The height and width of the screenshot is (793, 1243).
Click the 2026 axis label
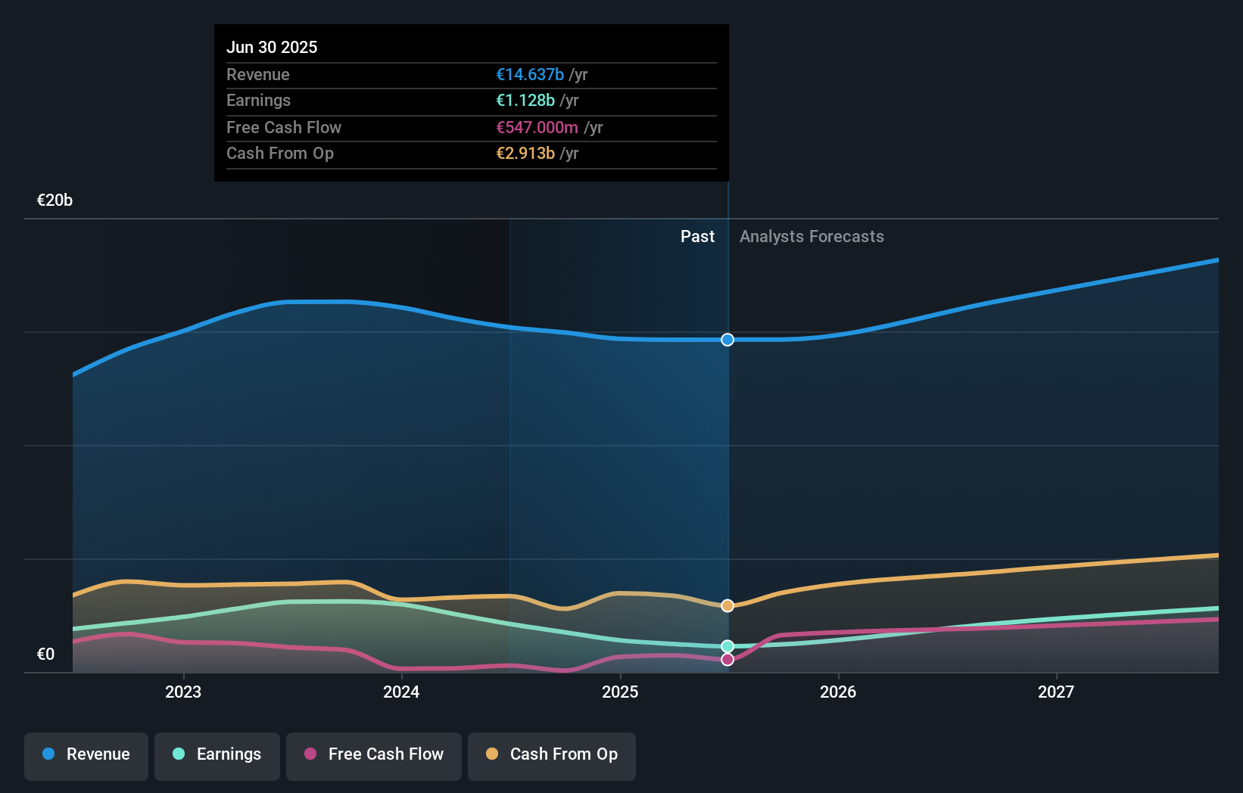(838, 692)
